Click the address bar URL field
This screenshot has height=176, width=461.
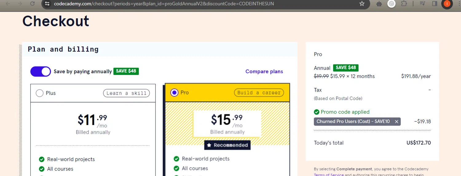coord(205,4)
